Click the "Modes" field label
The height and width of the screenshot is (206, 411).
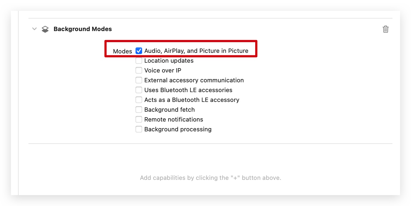[122, 51]
